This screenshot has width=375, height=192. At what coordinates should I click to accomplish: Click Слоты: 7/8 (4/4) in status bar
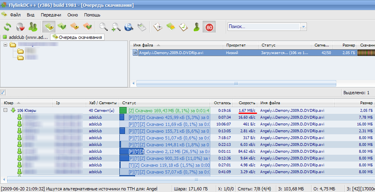255,189
